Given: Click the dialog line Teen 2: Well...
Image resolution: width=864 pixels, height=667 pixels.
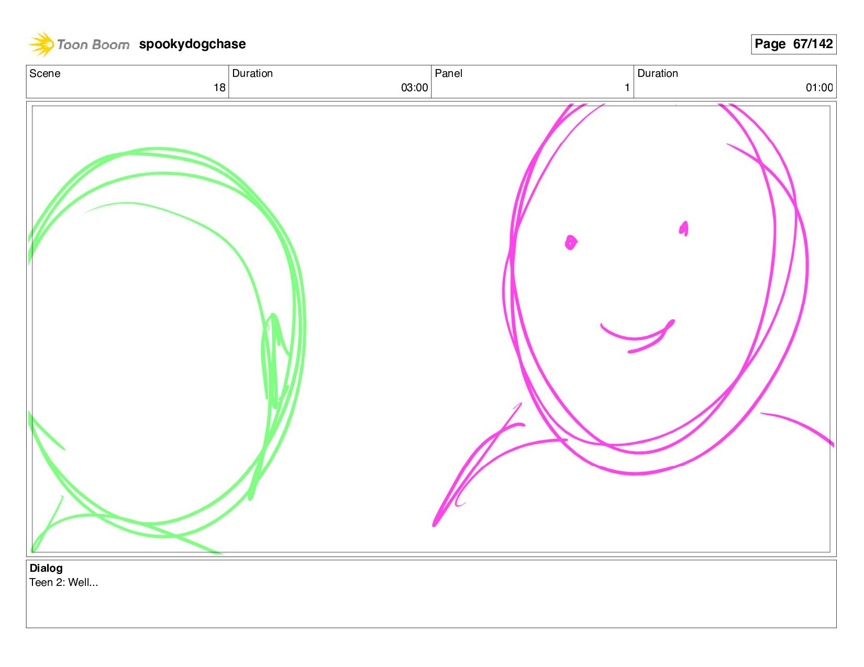Looking at the screenshot, I should tap(64, 583).
